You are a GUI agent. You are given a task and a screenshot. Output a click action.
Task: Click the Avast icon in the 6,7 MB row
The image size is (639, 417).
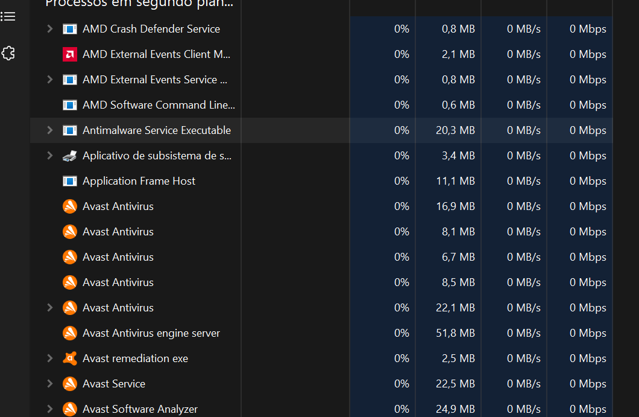[x=70, y=256]
